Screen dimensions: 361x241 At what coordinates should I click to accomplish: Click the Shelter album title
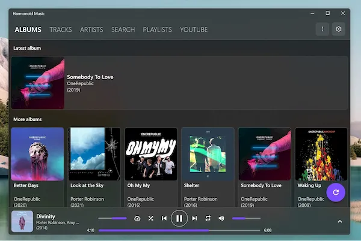(x=191, y=185)
